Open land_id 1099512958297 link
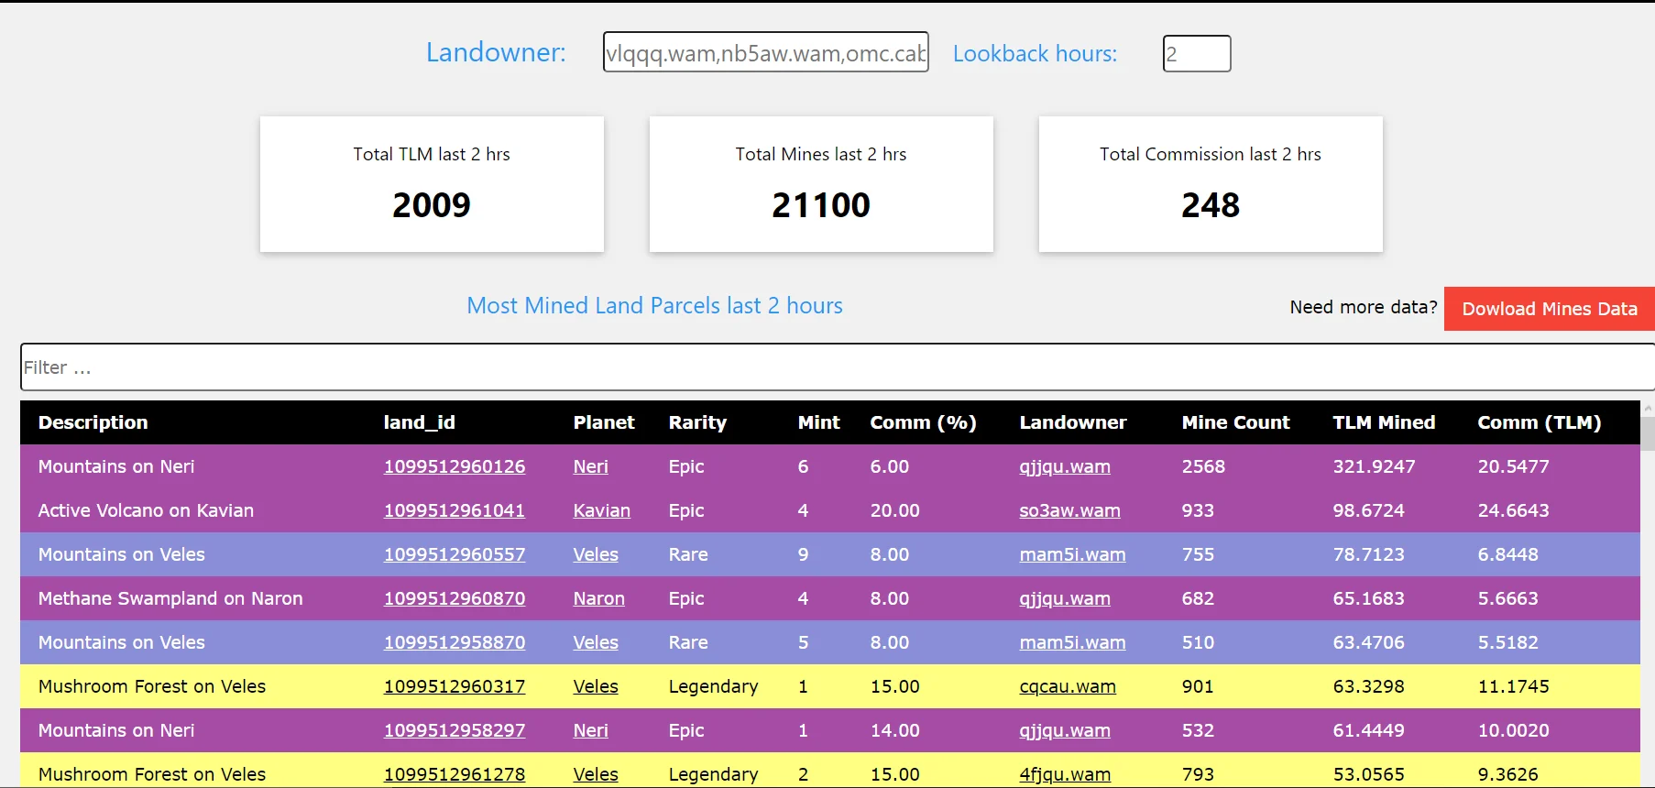Viewport: 1655px width, 788px height. [455, 730]
